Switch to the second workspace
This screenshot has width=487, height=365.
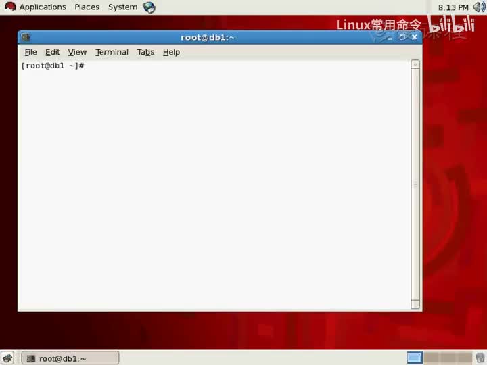432,358
